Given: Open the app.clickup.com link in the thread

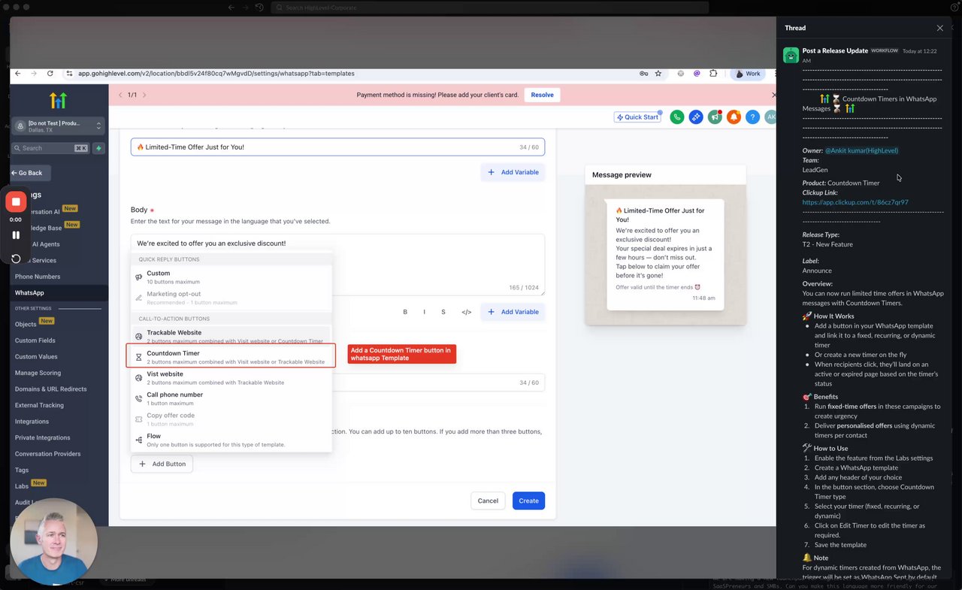Looking at the screenshot, I should click(855, 202).
